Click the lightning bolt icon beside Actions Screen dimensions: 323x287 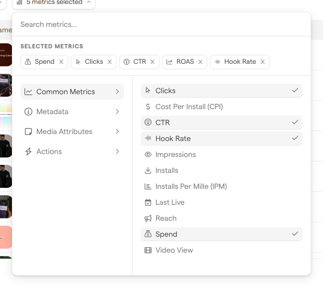28,151
